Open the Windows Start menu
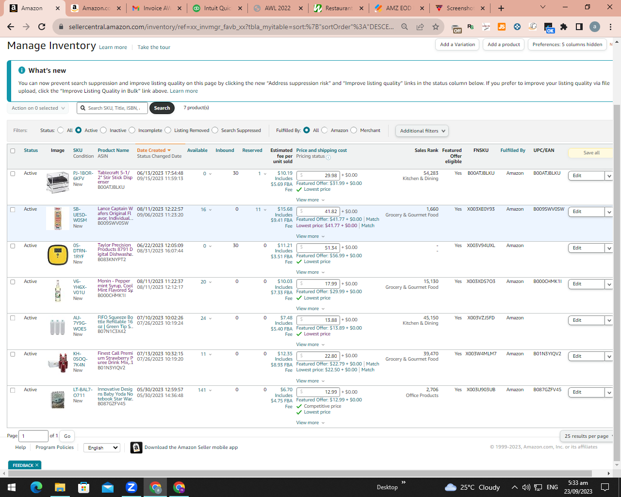The width and height of the screenshot is (621, 497). tap(12, 487)
